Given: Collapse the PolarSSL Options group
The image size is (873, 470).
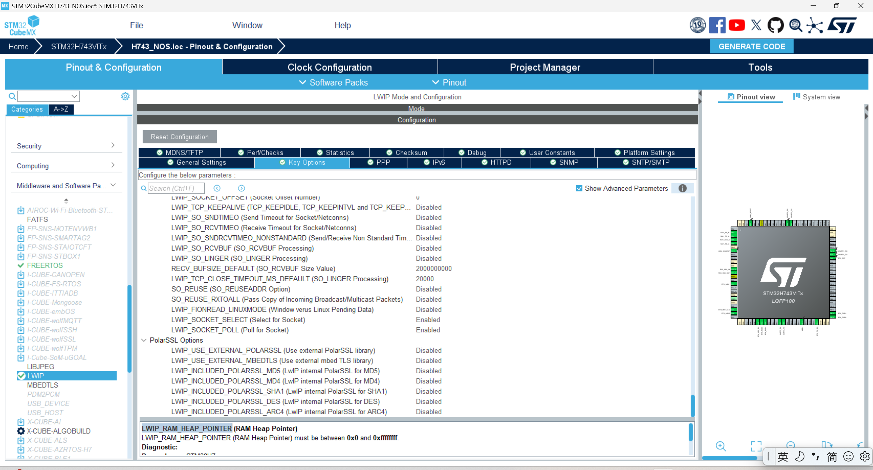Looking at the screenshot, I should 144,340.
